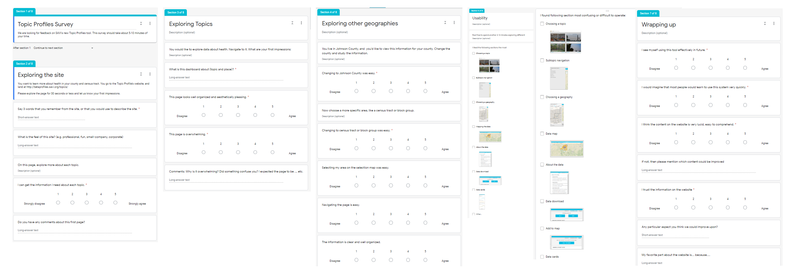Screen dimensions: 786x280
Task: Click the 'Exploring Topics' section title
Action: pyautogui.click(x=191, y=24)
